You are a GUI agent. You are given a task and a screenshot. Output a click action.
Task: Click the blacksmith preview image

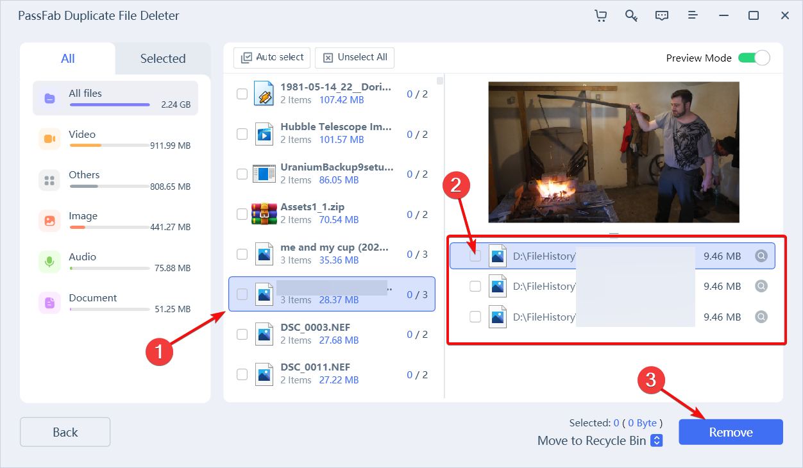tap(614, 152)
